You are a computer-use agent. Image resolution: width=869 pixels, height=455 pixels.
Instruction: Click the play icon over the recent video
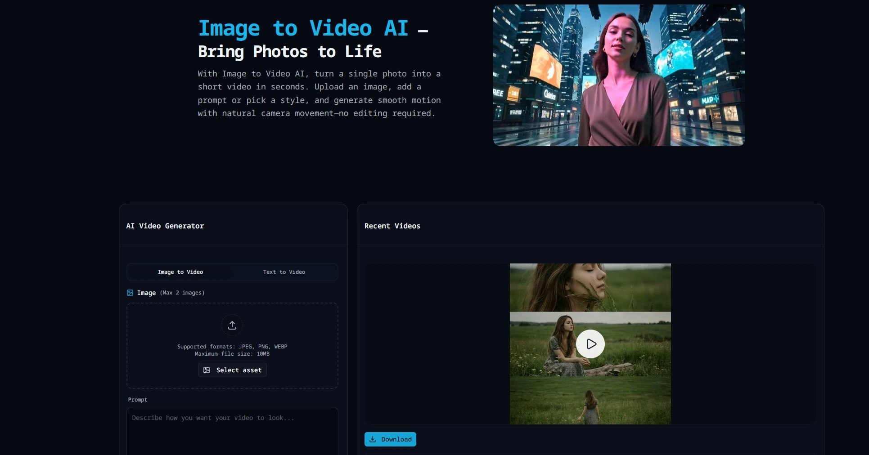[x=590, y=343]
